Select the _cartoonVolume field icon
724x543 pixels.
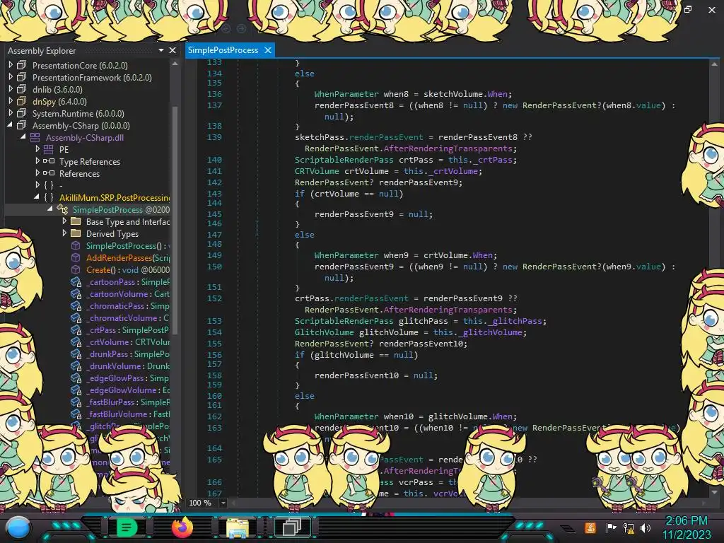pos(76,294)
